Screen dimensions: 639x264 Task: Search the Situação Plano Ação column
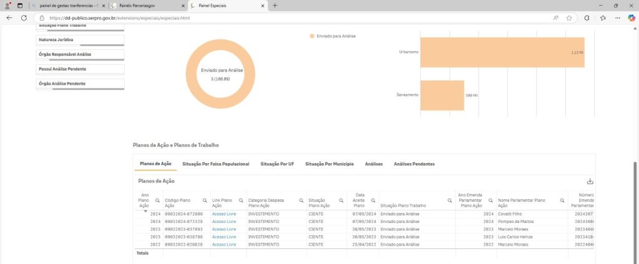tap(341, 200)
